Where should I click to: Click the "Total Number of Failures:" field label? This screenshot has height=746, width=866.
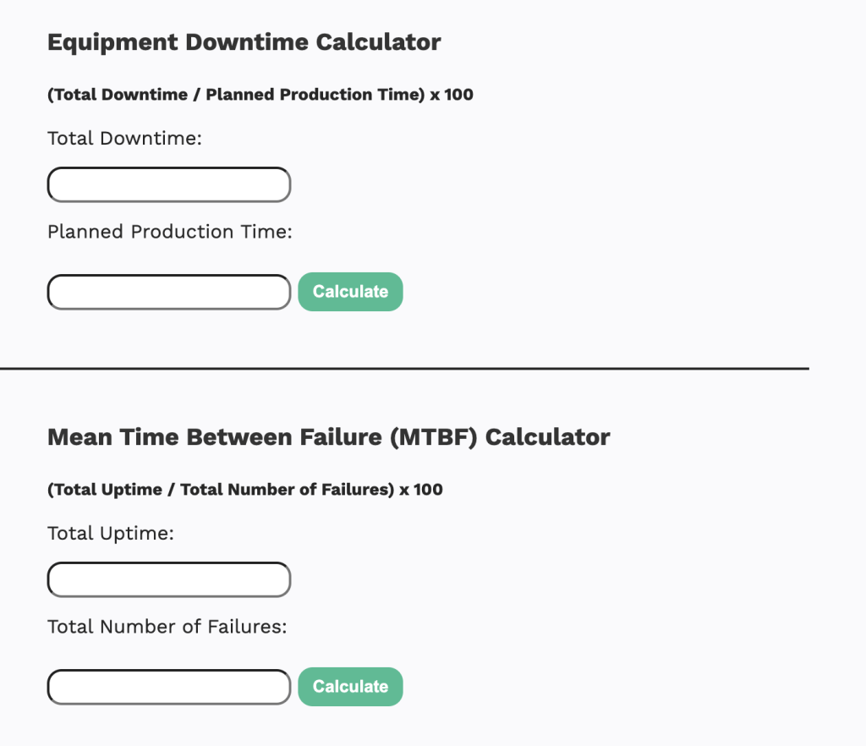pyautogui.click(x=167, y=627)
